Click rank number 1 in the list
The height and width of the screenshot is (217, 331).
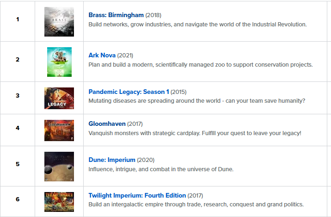(x=18, y=19)
